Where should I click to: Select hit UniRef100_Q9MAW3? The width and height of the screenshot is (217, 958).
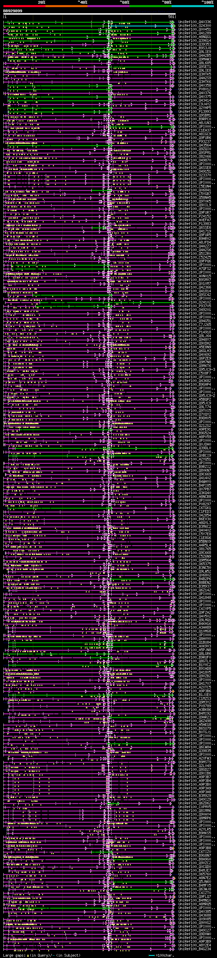pyautogui.click(x=195, y=59)
